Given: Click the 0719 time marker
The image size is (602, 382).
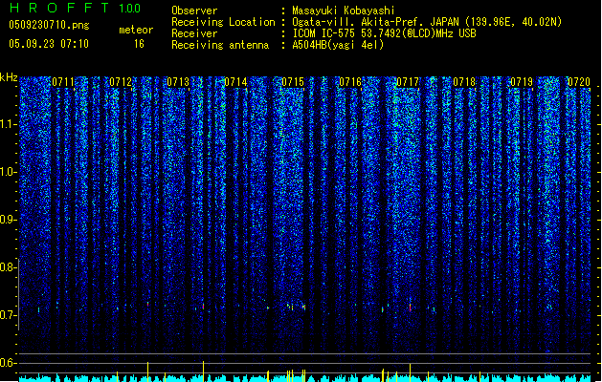Looking at the screenshot, I should pos(522,82).
